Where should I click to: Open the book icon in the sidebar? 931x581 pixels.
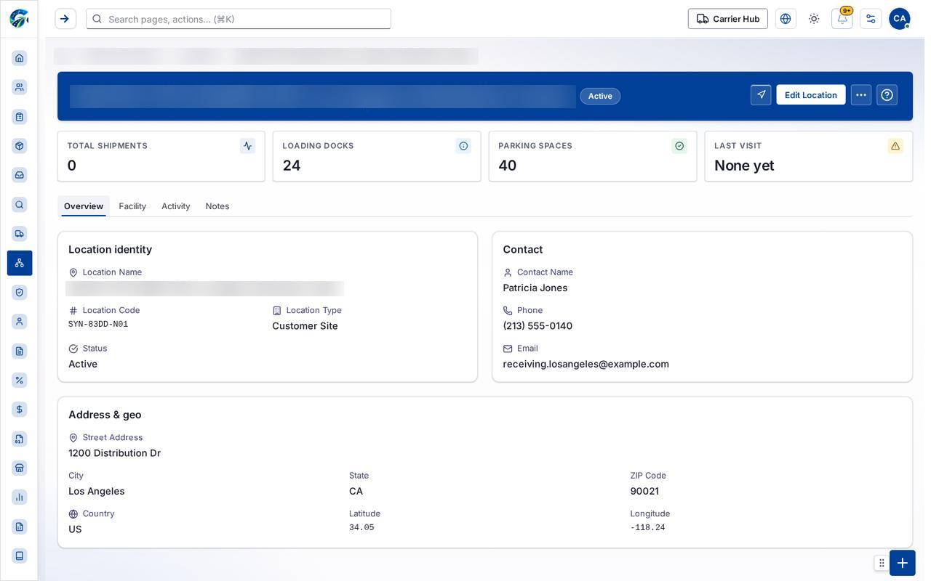click(20, 556)
